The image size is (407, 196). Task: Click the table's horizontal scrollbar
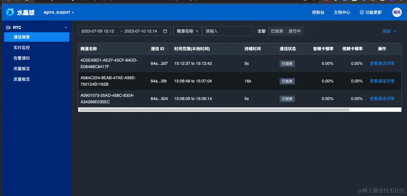click(x=214, y=109)
